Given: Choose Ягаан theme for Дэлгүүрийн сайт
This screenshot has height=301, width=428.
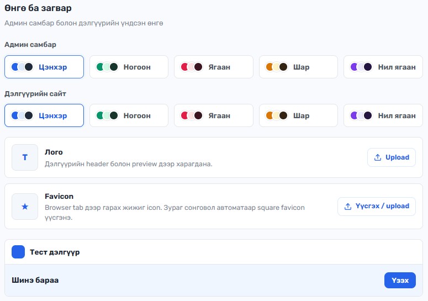Looking at the screenshot, I should (214, 115).
